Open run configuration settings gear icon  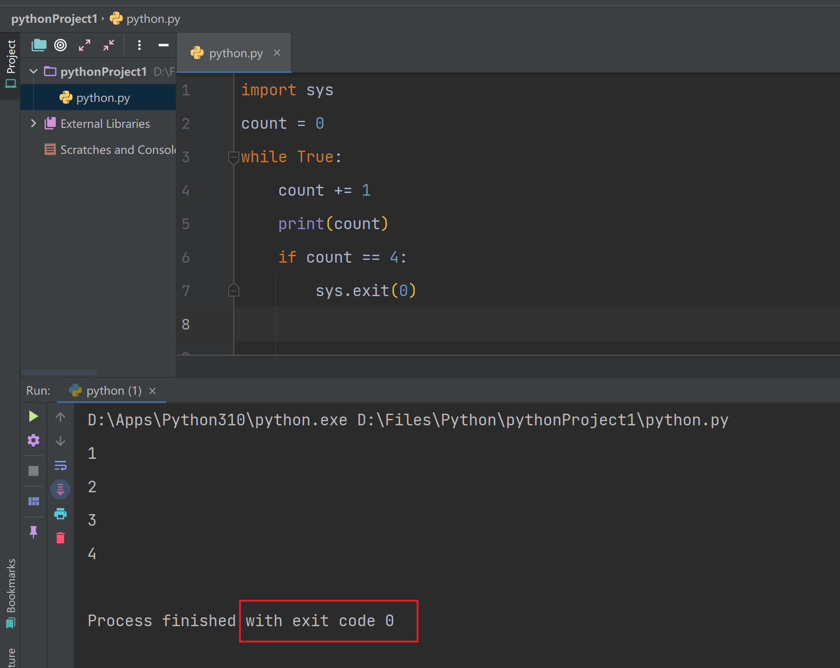(33, 440)
